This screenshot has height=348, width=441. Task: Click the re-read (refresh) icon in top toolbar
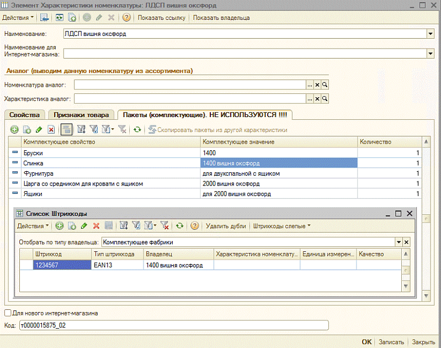tap(60, 18)
